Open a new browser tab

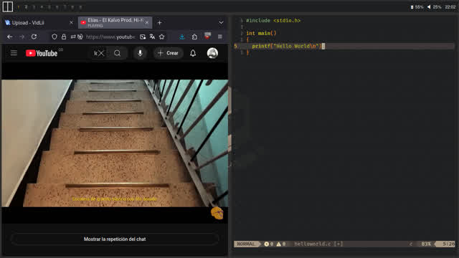159,22
